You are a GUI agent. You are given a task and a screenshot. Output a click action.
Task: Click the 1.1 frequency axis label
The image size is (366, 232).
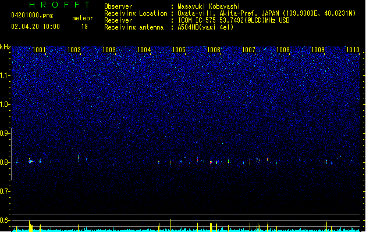(x=5, y=75)
